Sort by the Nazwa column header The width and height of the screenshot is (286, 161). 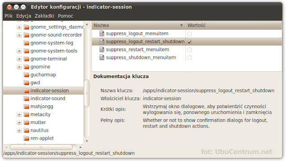coord(139,25)
